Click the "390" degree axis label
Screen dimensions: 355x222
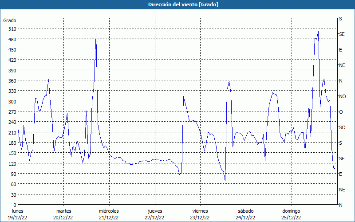tap(12, 71)
